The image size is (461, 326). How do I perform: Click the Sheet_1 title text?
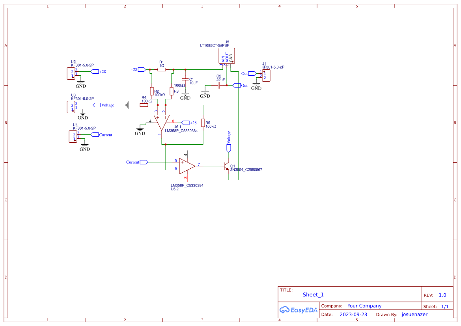coord(313,294)
